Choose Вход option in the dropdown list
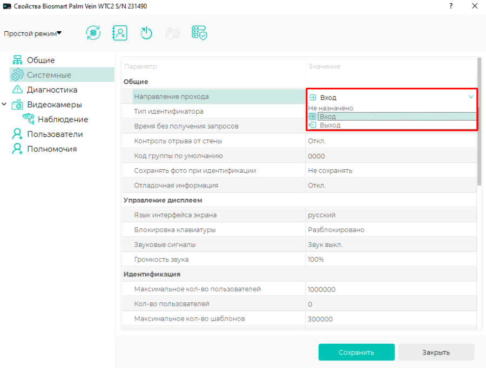Image resolution: width=486 pixels, height=368 pixels. coord(393,116)
